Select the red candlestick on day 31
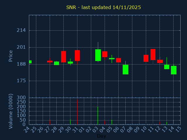Viewport: 187px width, 140px height. click(77, 55)
